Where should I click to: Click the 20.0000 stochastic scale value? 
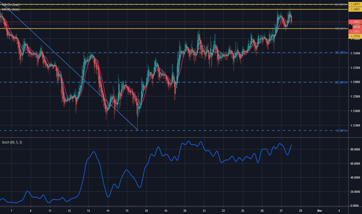[x=355, y=192]
